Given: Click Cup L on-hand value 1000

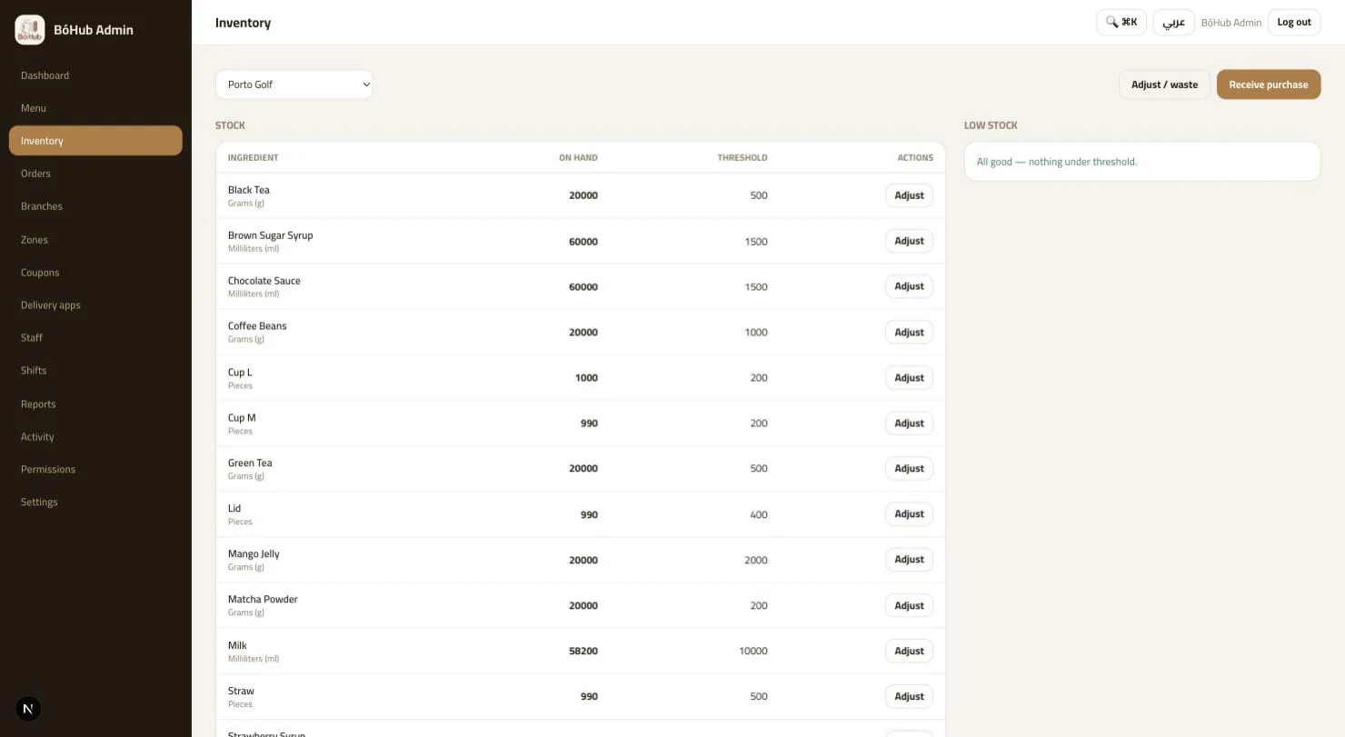Looking at the screenshot, I should [586, 378].
